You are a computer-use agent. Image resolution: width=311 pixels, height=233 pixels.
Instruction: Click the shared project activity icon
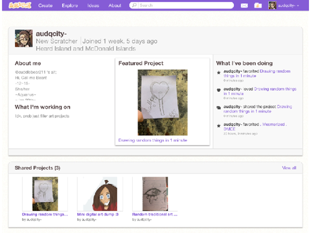(218, 108)
